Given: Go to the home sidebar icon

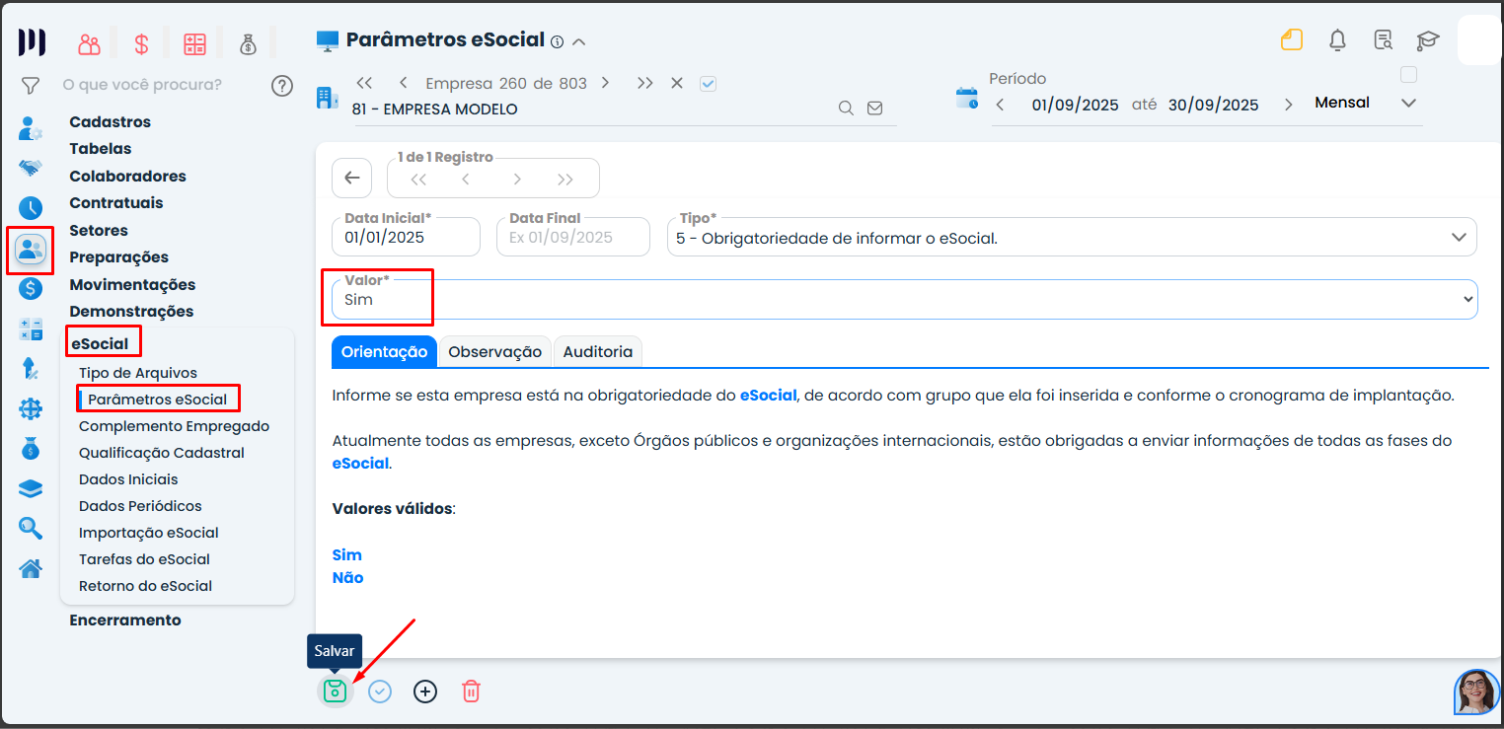Looking at the screenshot, I should click(x=31, y=568).
